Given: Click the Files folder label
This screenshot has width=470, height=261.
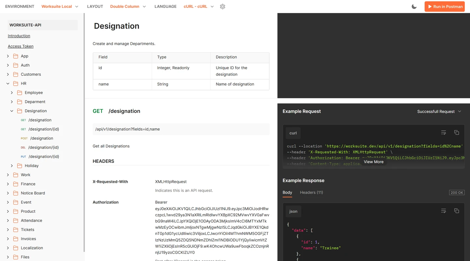Looking at the screenshot, I should pos(25,257).
